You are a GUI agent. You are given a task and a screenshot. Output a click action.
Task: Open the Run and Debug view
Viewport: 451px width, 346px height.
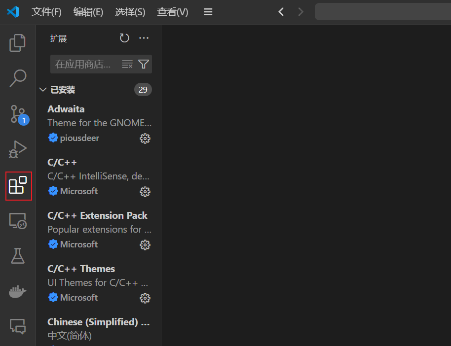18,149
